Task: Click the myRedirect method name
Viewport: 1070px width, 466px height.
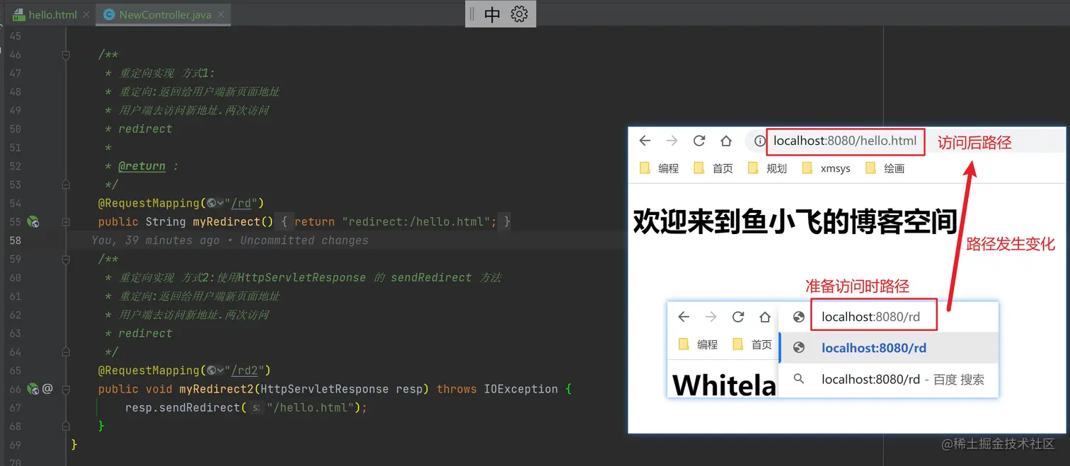Action: 226,222
